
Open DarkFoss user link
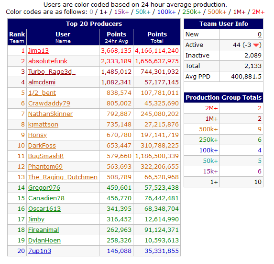point(42,146)
